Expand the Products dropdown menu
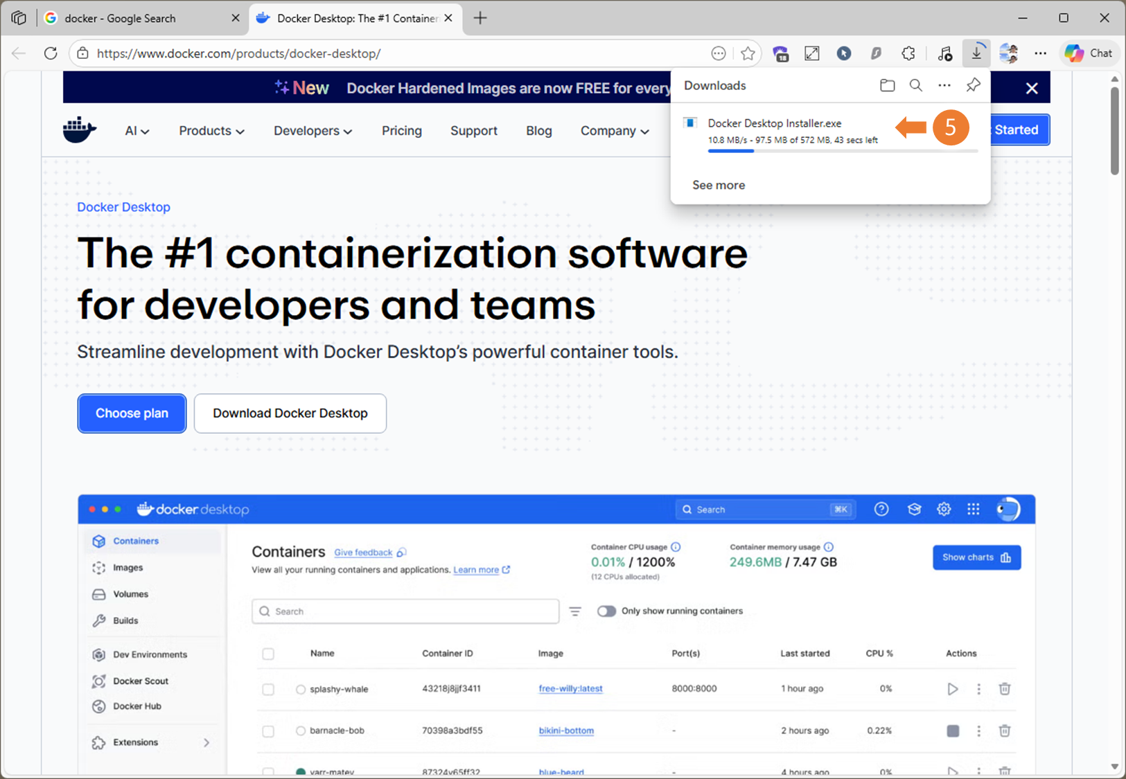This screenshot has height=779, width=1126. click(x=211, y=131)
